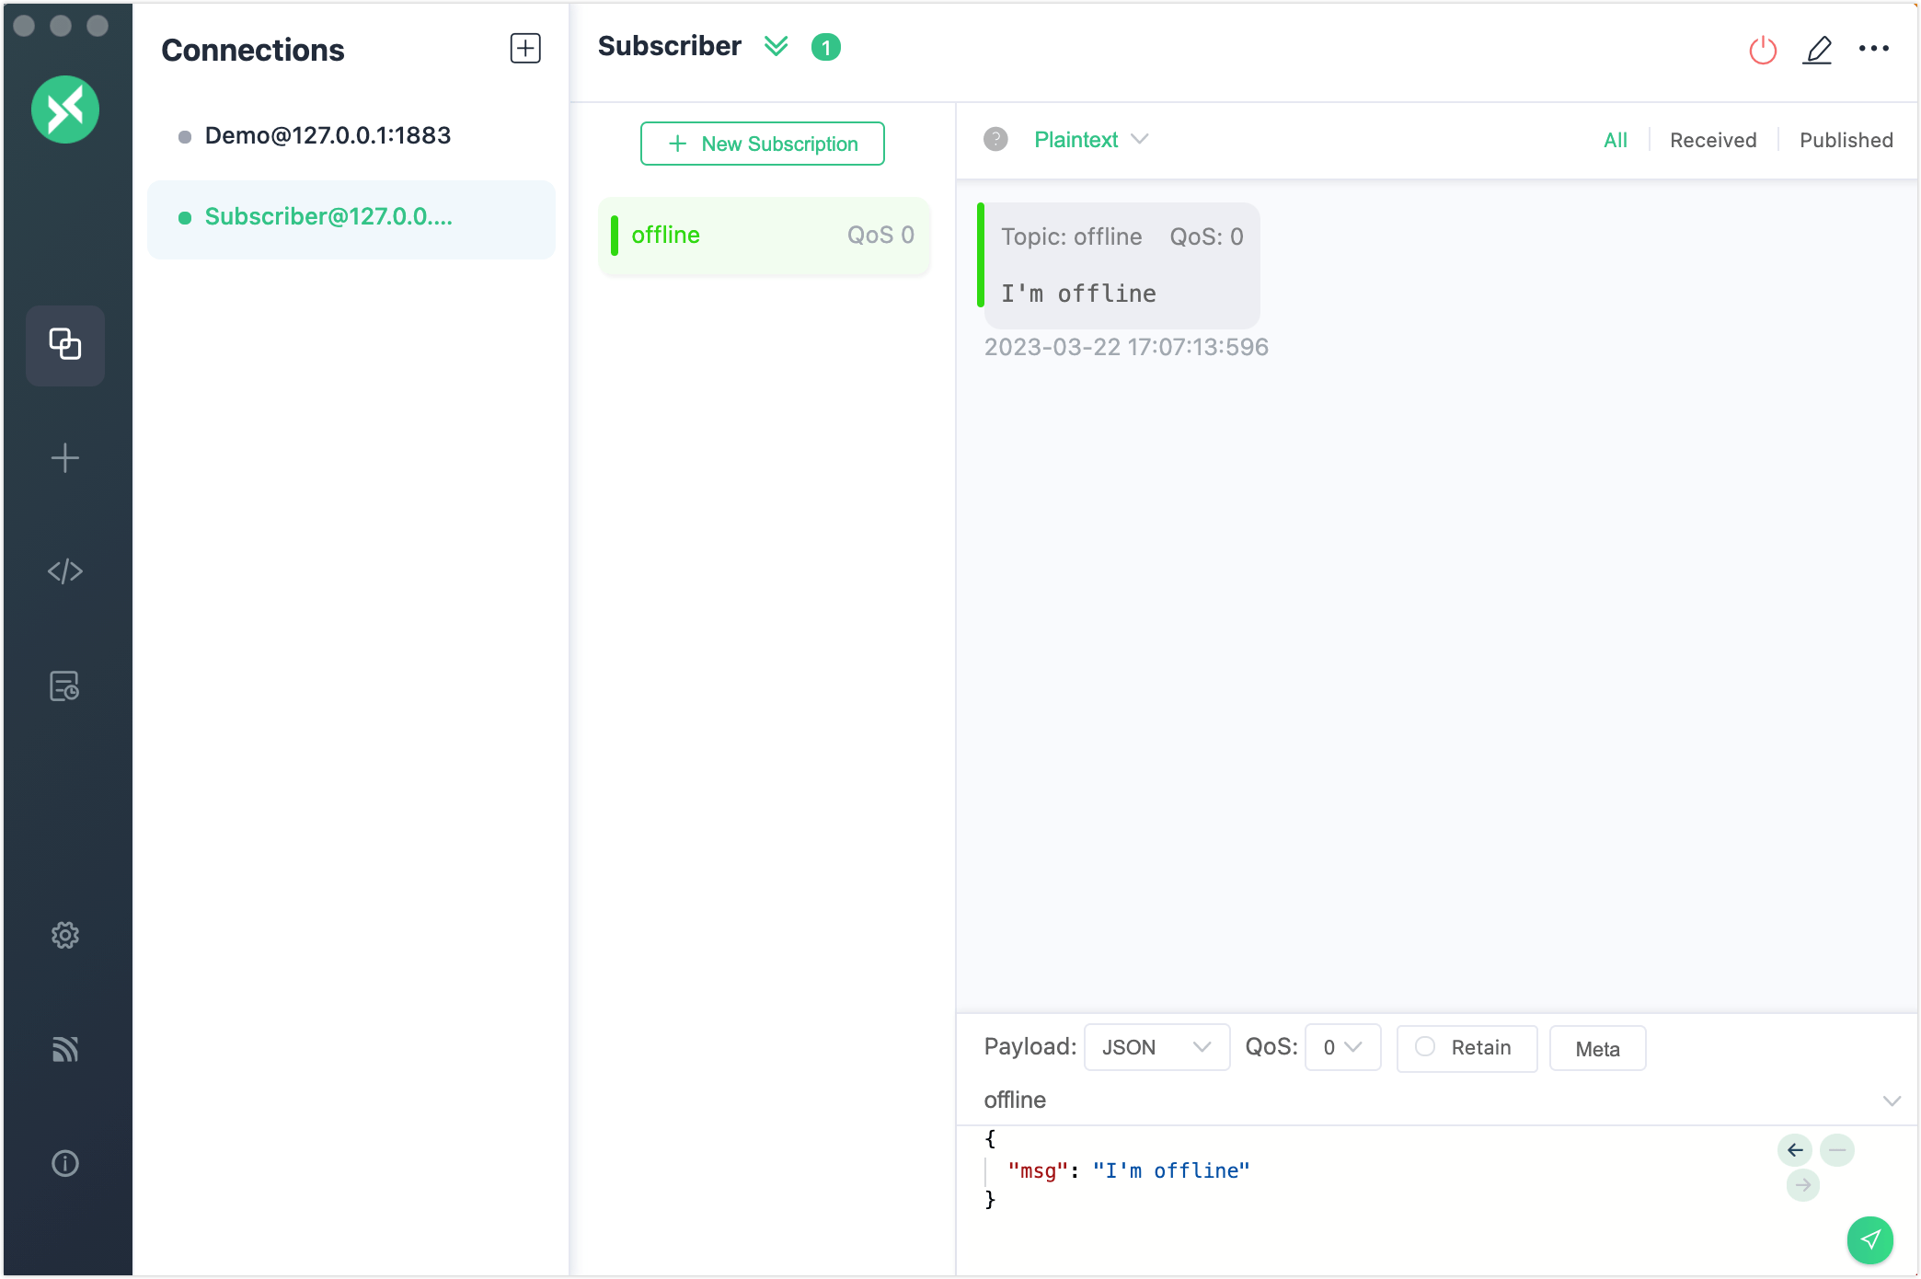This screenshot has width=1921, height=1279.
Task: Switch to the Published messages tab
Action: [x=1846, y=140]
